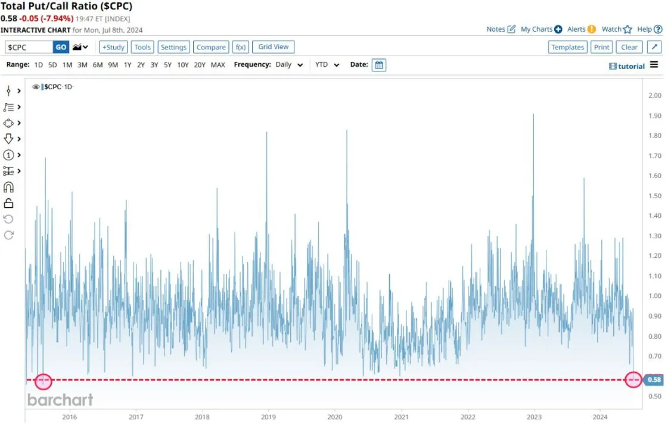Select the down arrow marker tool
Viewport: 668px width, 424px height.
pyautogui.click(x=8, y=139)
